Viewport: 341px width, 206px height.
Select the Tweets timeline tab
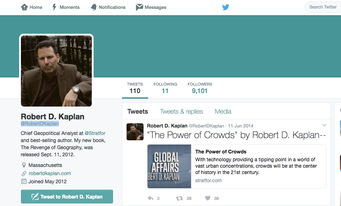(138, 112)
